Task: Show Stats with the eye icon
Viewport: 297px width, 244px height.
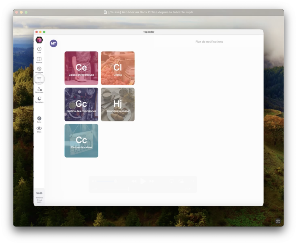Action: (39, 128)
